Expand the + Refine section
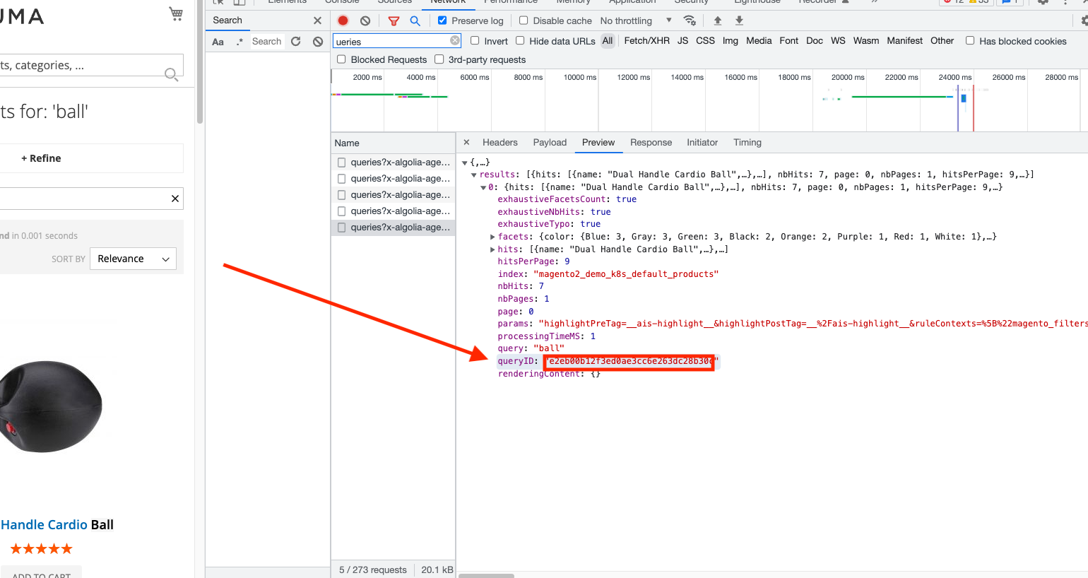Image resolution: width=1088 pixels, height=578 pixels. click(x=41, y=158)
